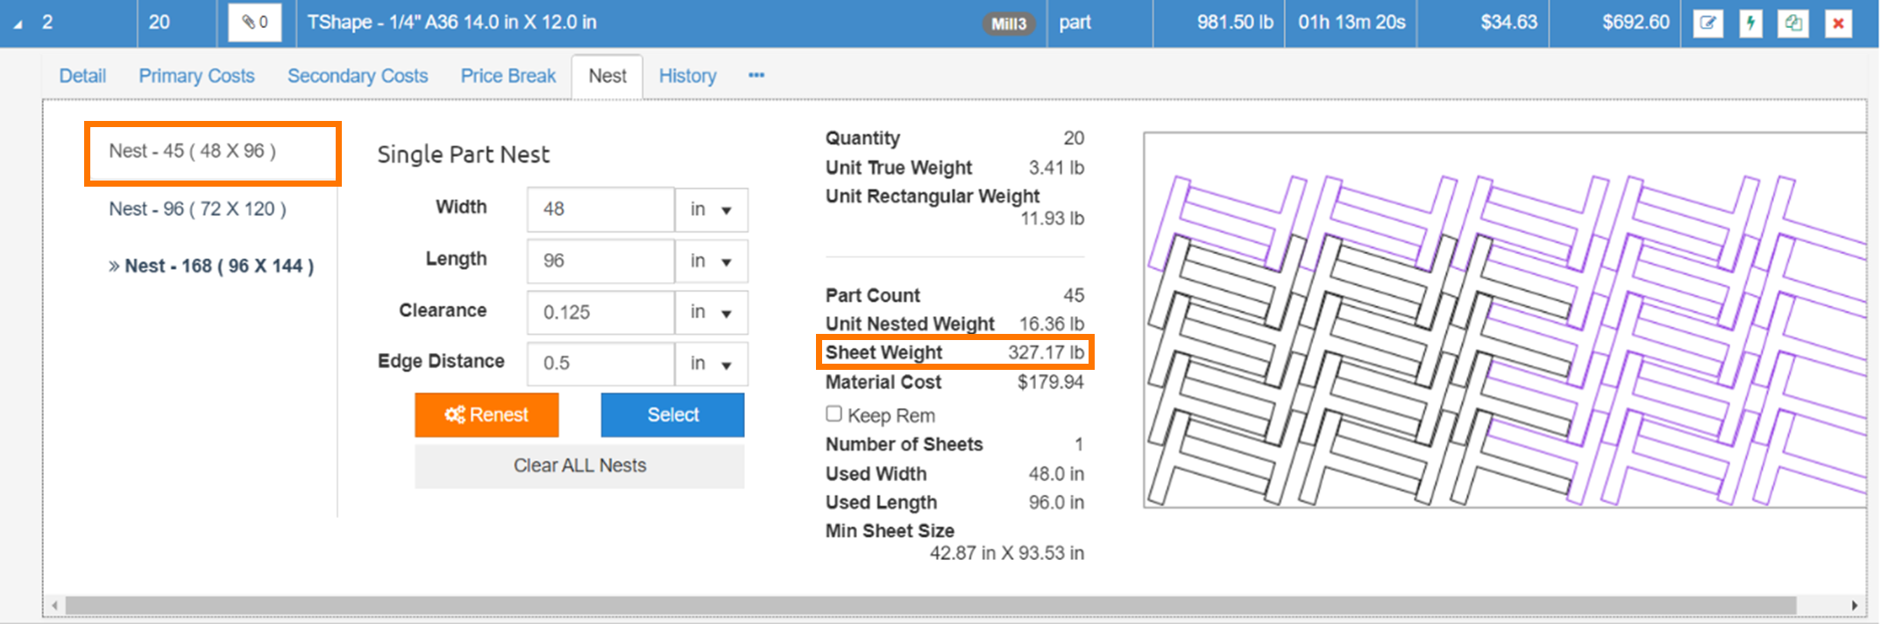Viewport: 1880px width, 624px height.
Task: Click the edit pencil icon in row header
Action: 1707,23
